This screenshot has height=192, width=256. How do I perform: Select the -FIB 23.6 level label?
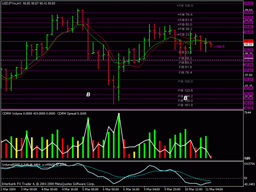pos(185,52)
